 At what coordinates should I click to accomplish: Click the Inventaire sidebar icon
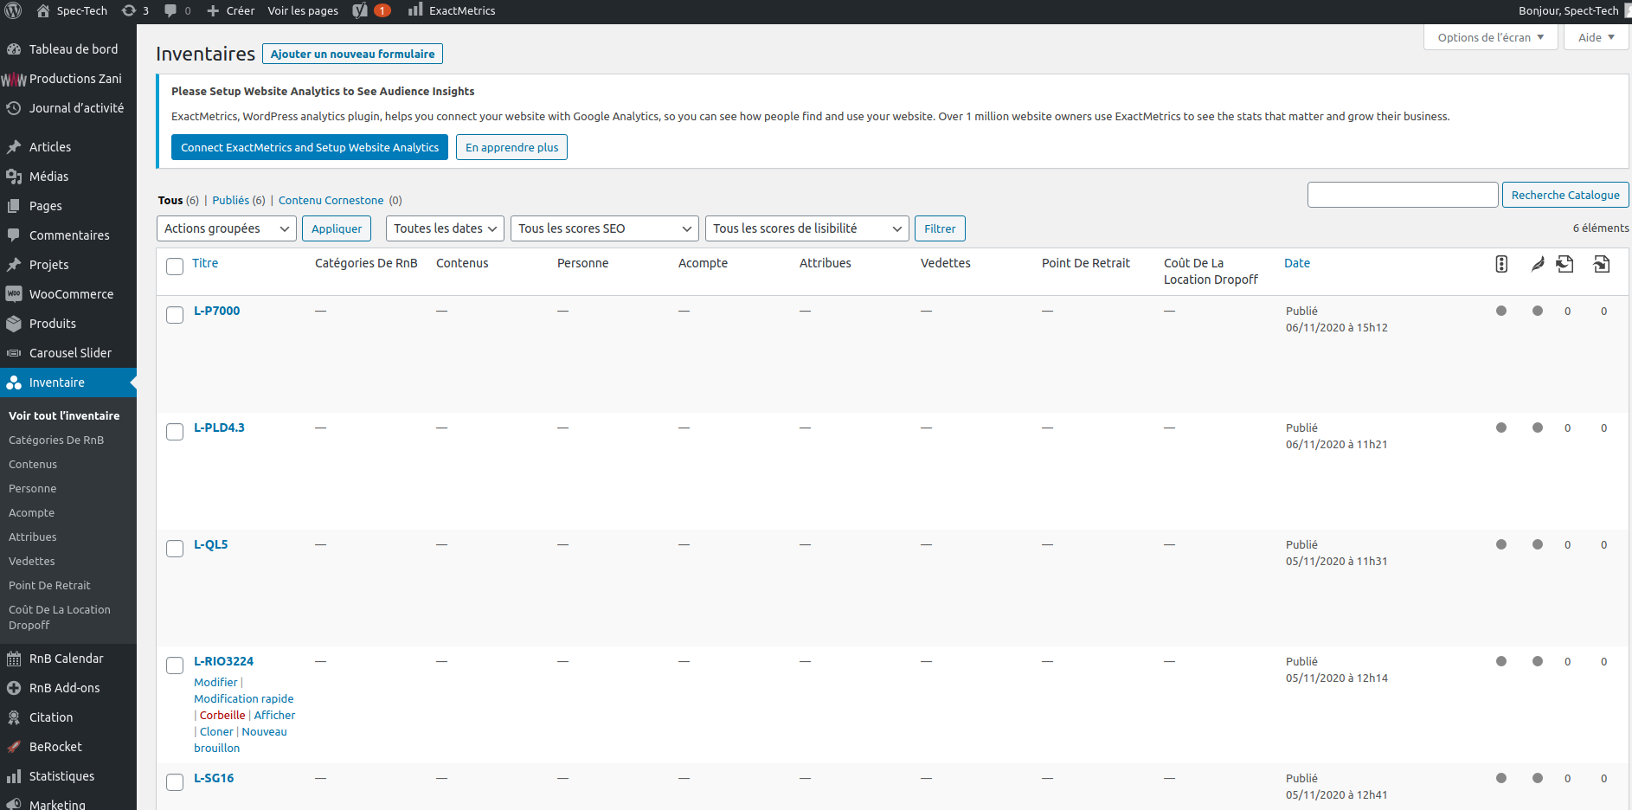[14, 382]
